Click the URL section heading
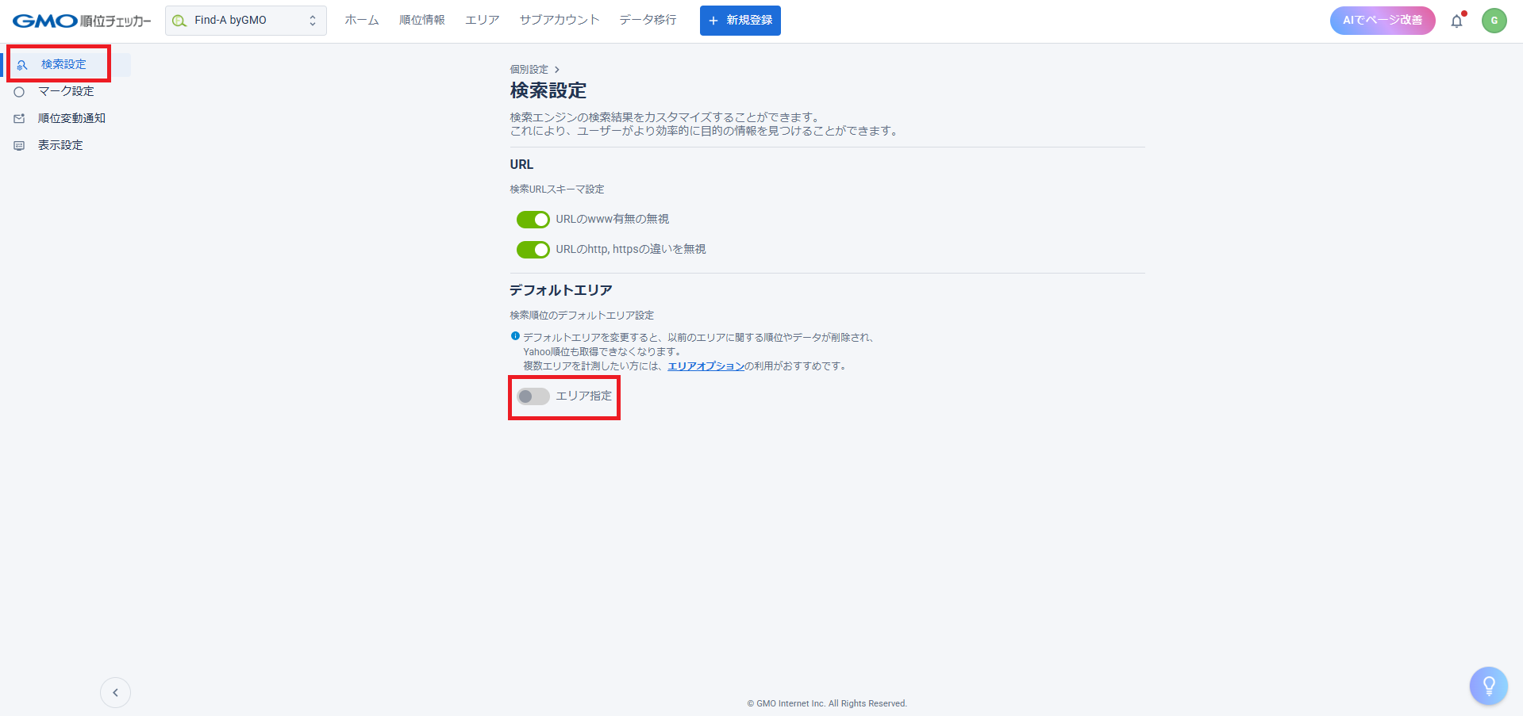The width and height of the screenshot is (1523, 716). pos(521,165)
